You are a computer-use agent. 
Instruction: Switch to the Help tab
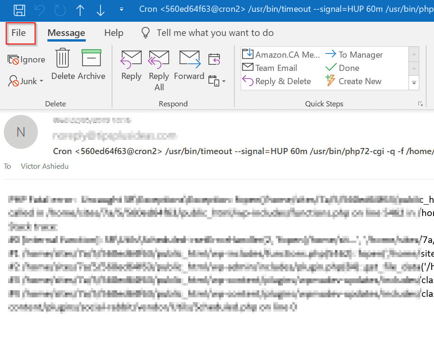114,33
